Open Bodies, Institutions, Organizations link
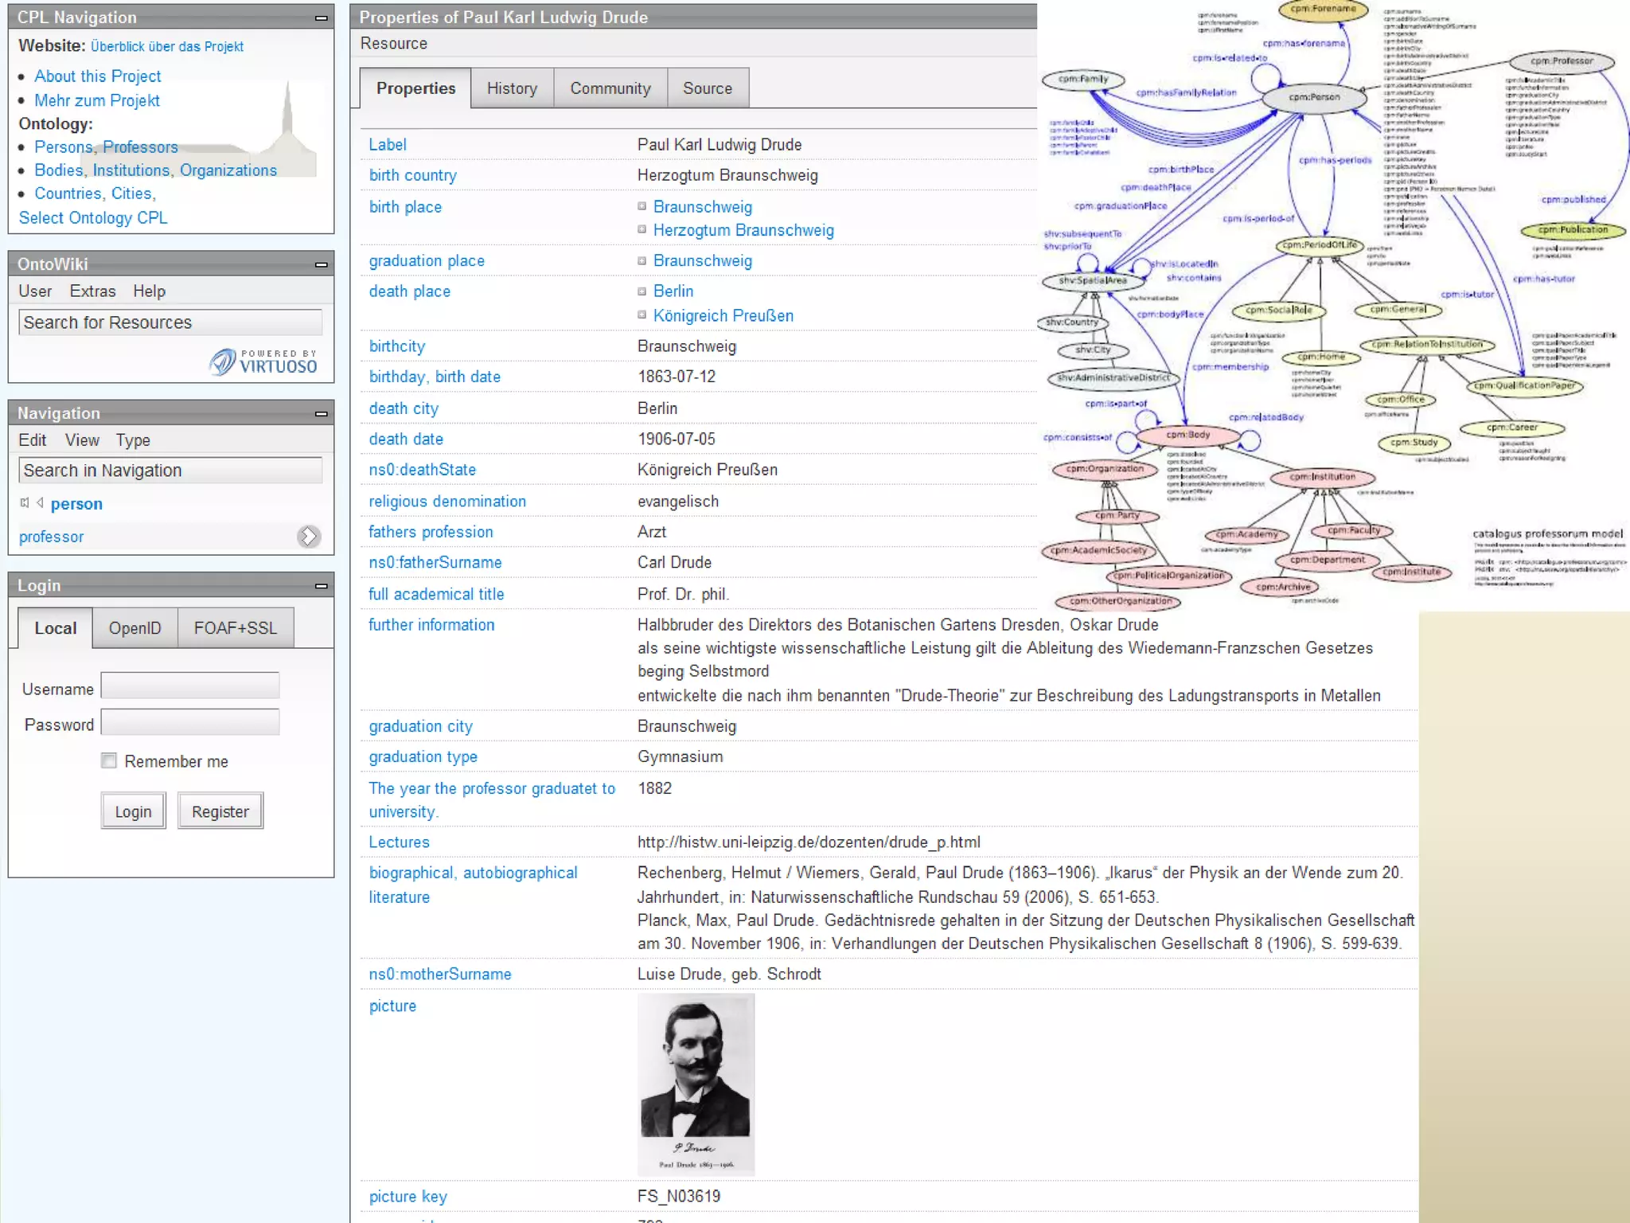The image size is (1630, 1223). (x=156, y=170)
